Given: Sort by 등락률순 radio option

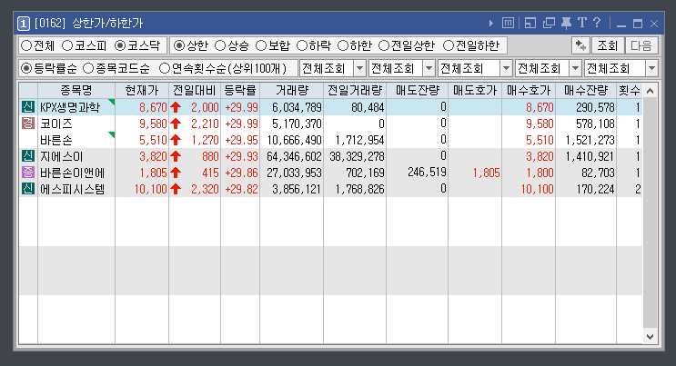Looking at the screenshot, I should [x=26, y=68].
